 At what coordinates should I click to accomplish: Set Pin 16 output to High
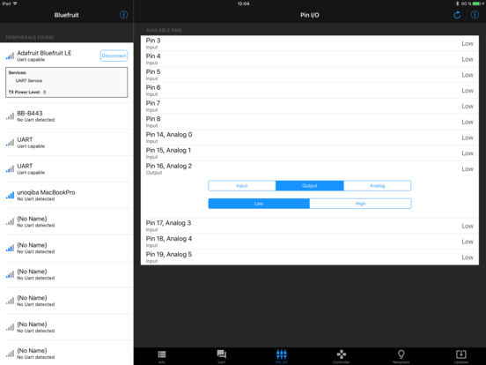(360, 204)
